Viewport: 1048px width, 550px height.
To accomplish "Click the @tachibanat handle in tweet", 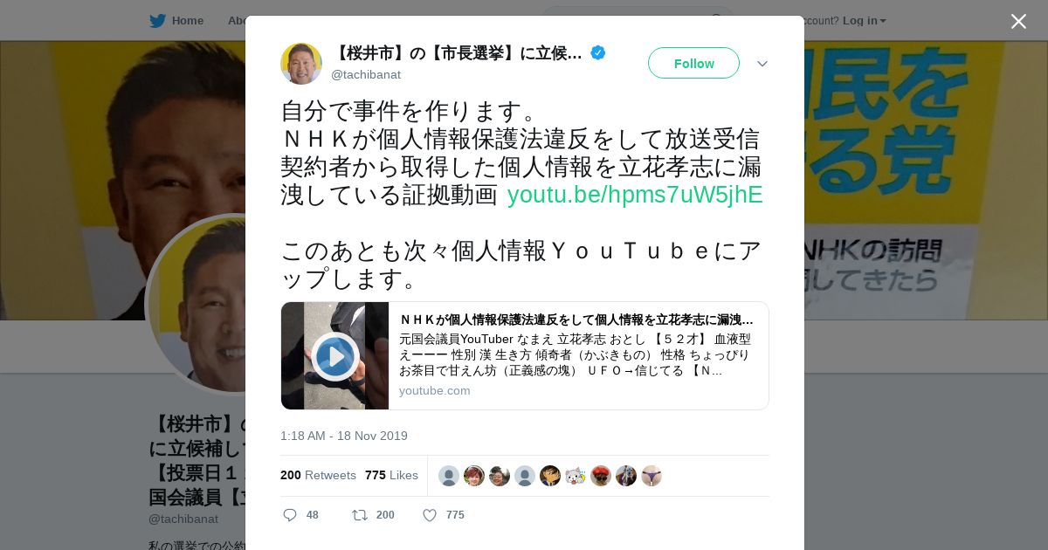I will 366,74.
